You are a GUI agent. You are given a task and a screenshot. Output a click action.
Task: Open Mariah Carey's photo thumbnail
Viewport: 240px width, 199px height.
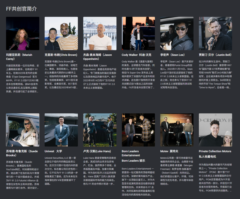pyautogui.click(x=23, y=33)
